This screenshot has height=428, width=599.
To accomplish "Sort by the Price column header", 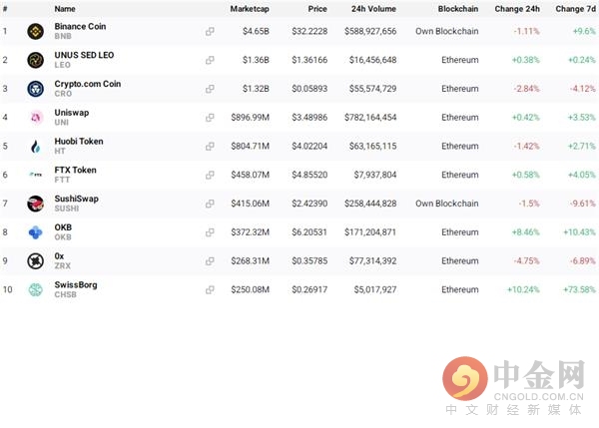I will (x=317, y=9).
